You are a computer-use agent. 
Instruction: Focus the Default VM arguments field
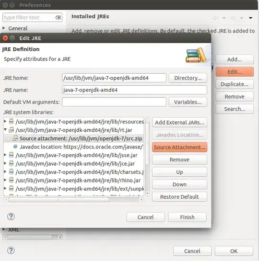(x=114, y=102)
